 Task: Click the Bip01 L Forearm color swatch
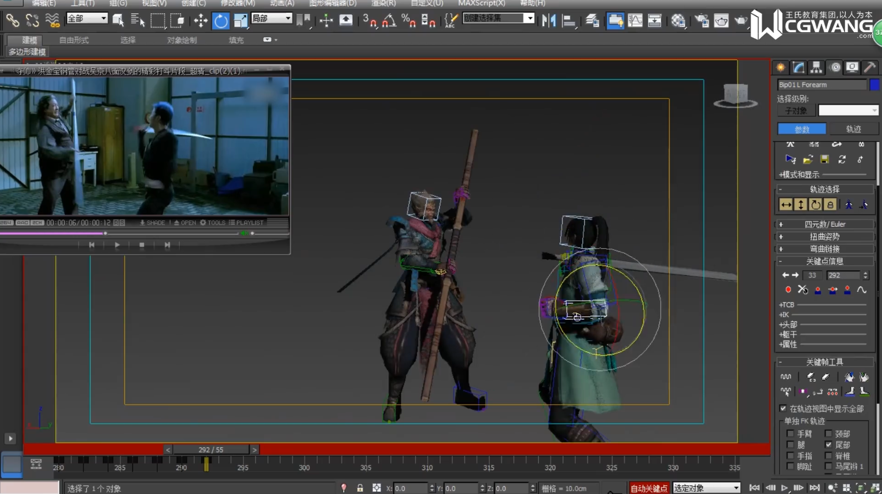[874, 85]
